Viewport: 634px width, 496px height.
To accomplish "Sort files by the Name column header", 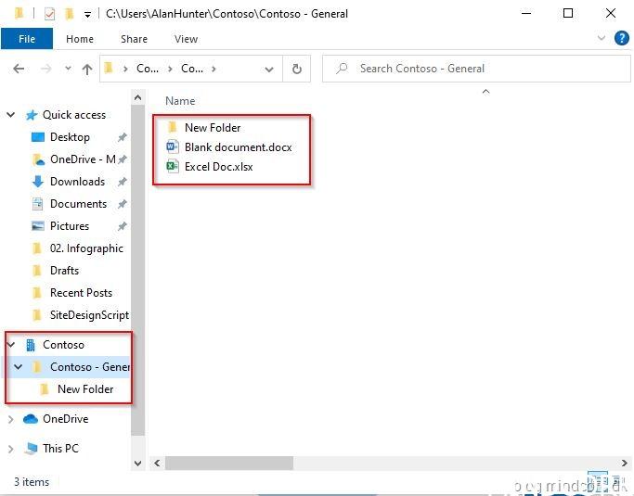I will point(180,101).
